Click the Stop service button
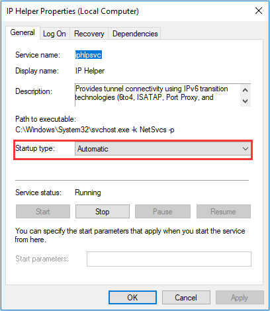 pyautogui.click(x=103, y=212)
